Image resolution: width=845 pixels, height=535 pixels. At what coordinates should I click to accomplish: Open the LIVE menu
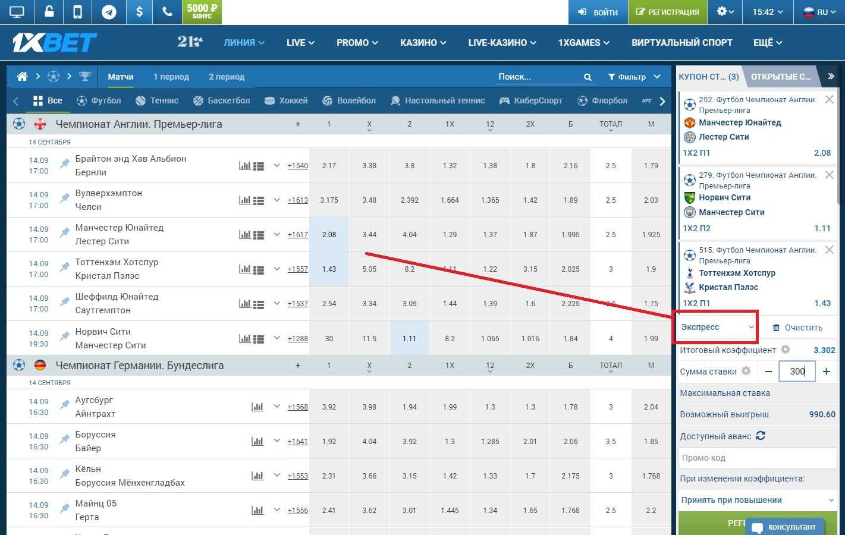[x=300, y=43]
